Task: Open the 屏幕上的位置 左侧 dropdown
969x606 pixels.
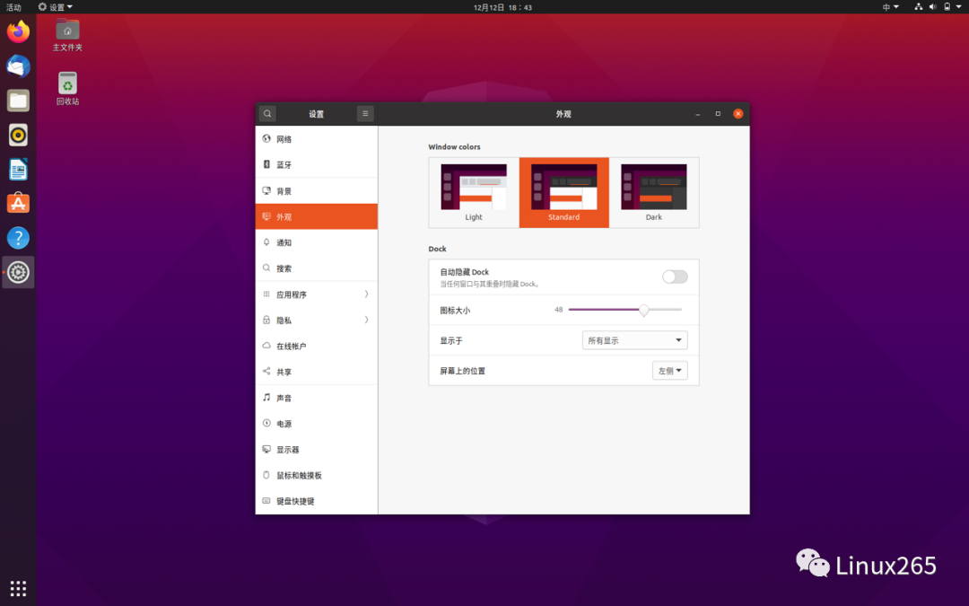Action: point(670,371)
